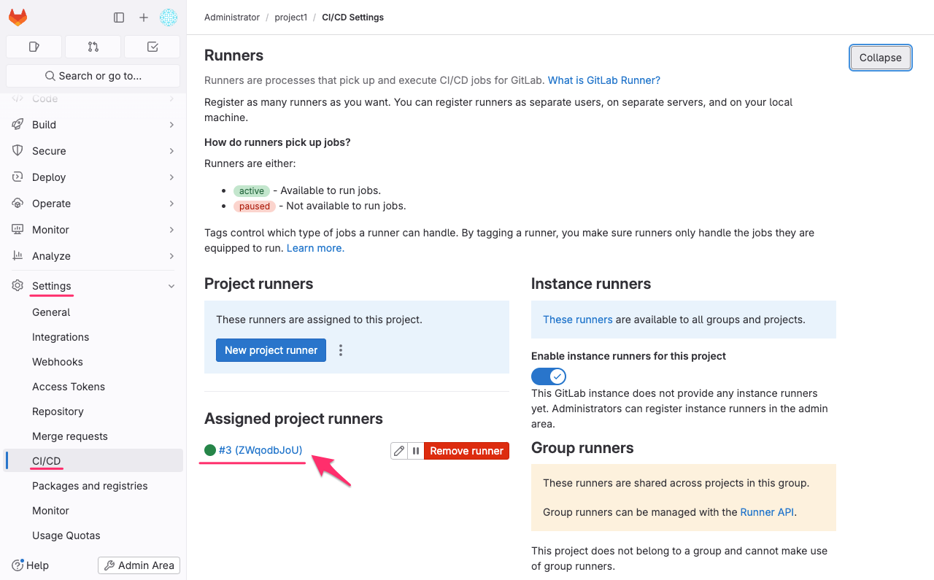The width and height of the screenshot is (934, 580).
Task: Open the Admin Area button
Action: click(x=139, y=565)
